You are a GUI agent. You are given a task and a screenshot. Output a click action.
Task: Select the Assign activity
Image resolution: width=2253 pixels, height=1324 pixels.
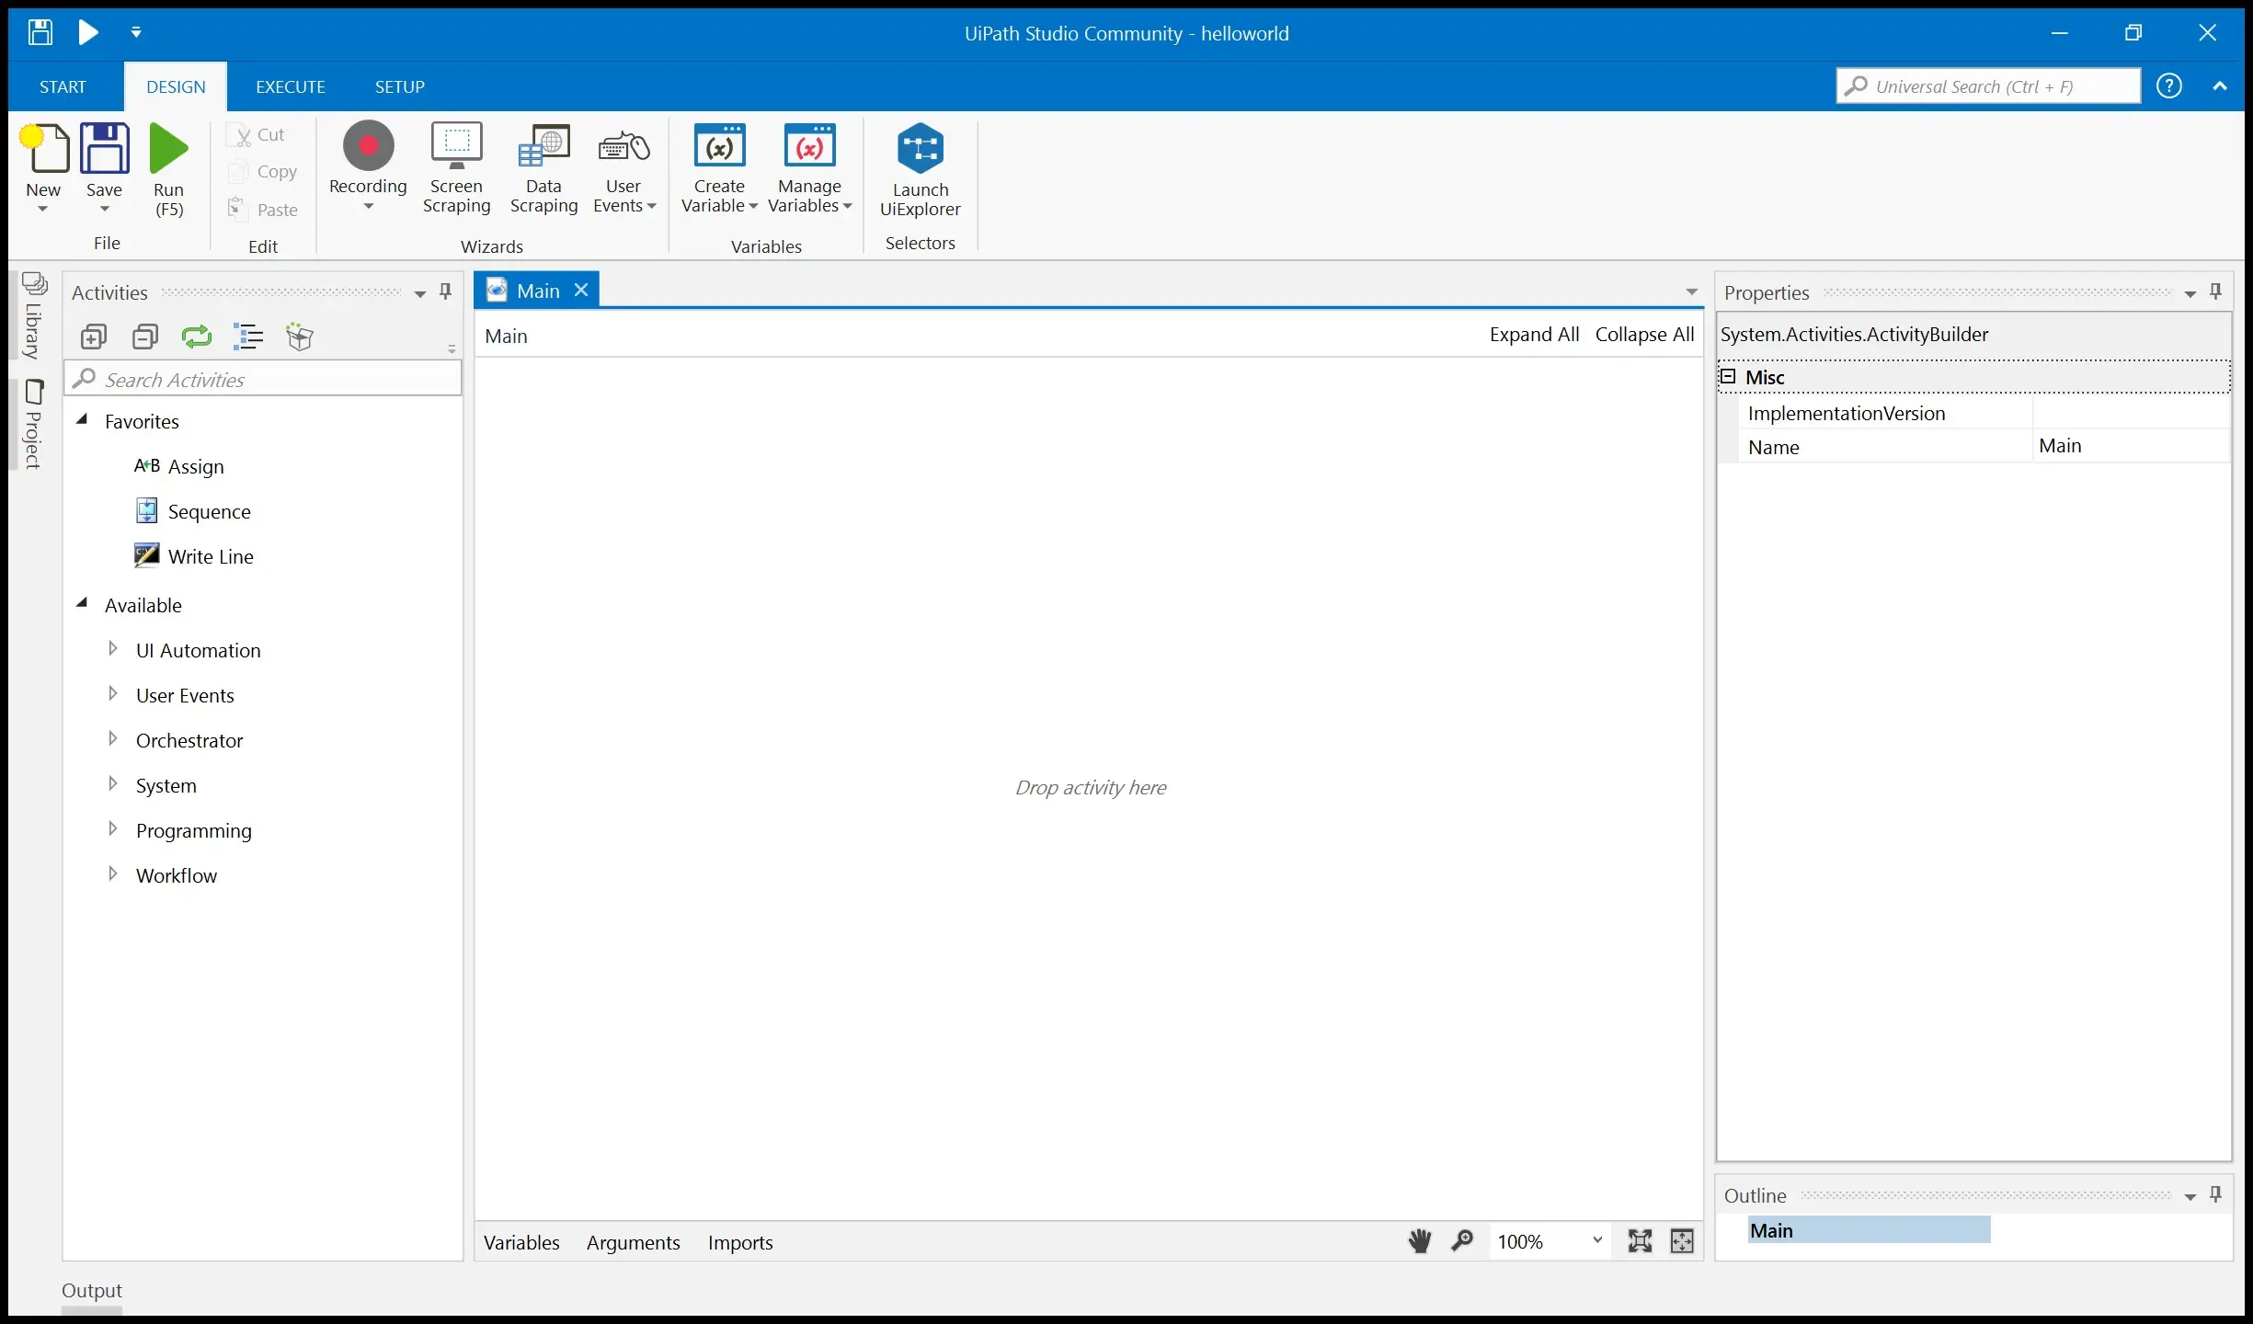pos(179,466)
